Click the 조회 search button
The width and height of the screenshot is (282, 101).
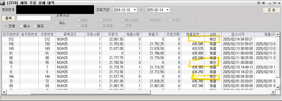pyautogui.click(x=272, y=10)
